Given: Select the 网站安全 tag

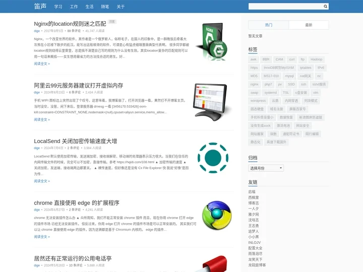Looking at the screenshot, I should (302, 126).
